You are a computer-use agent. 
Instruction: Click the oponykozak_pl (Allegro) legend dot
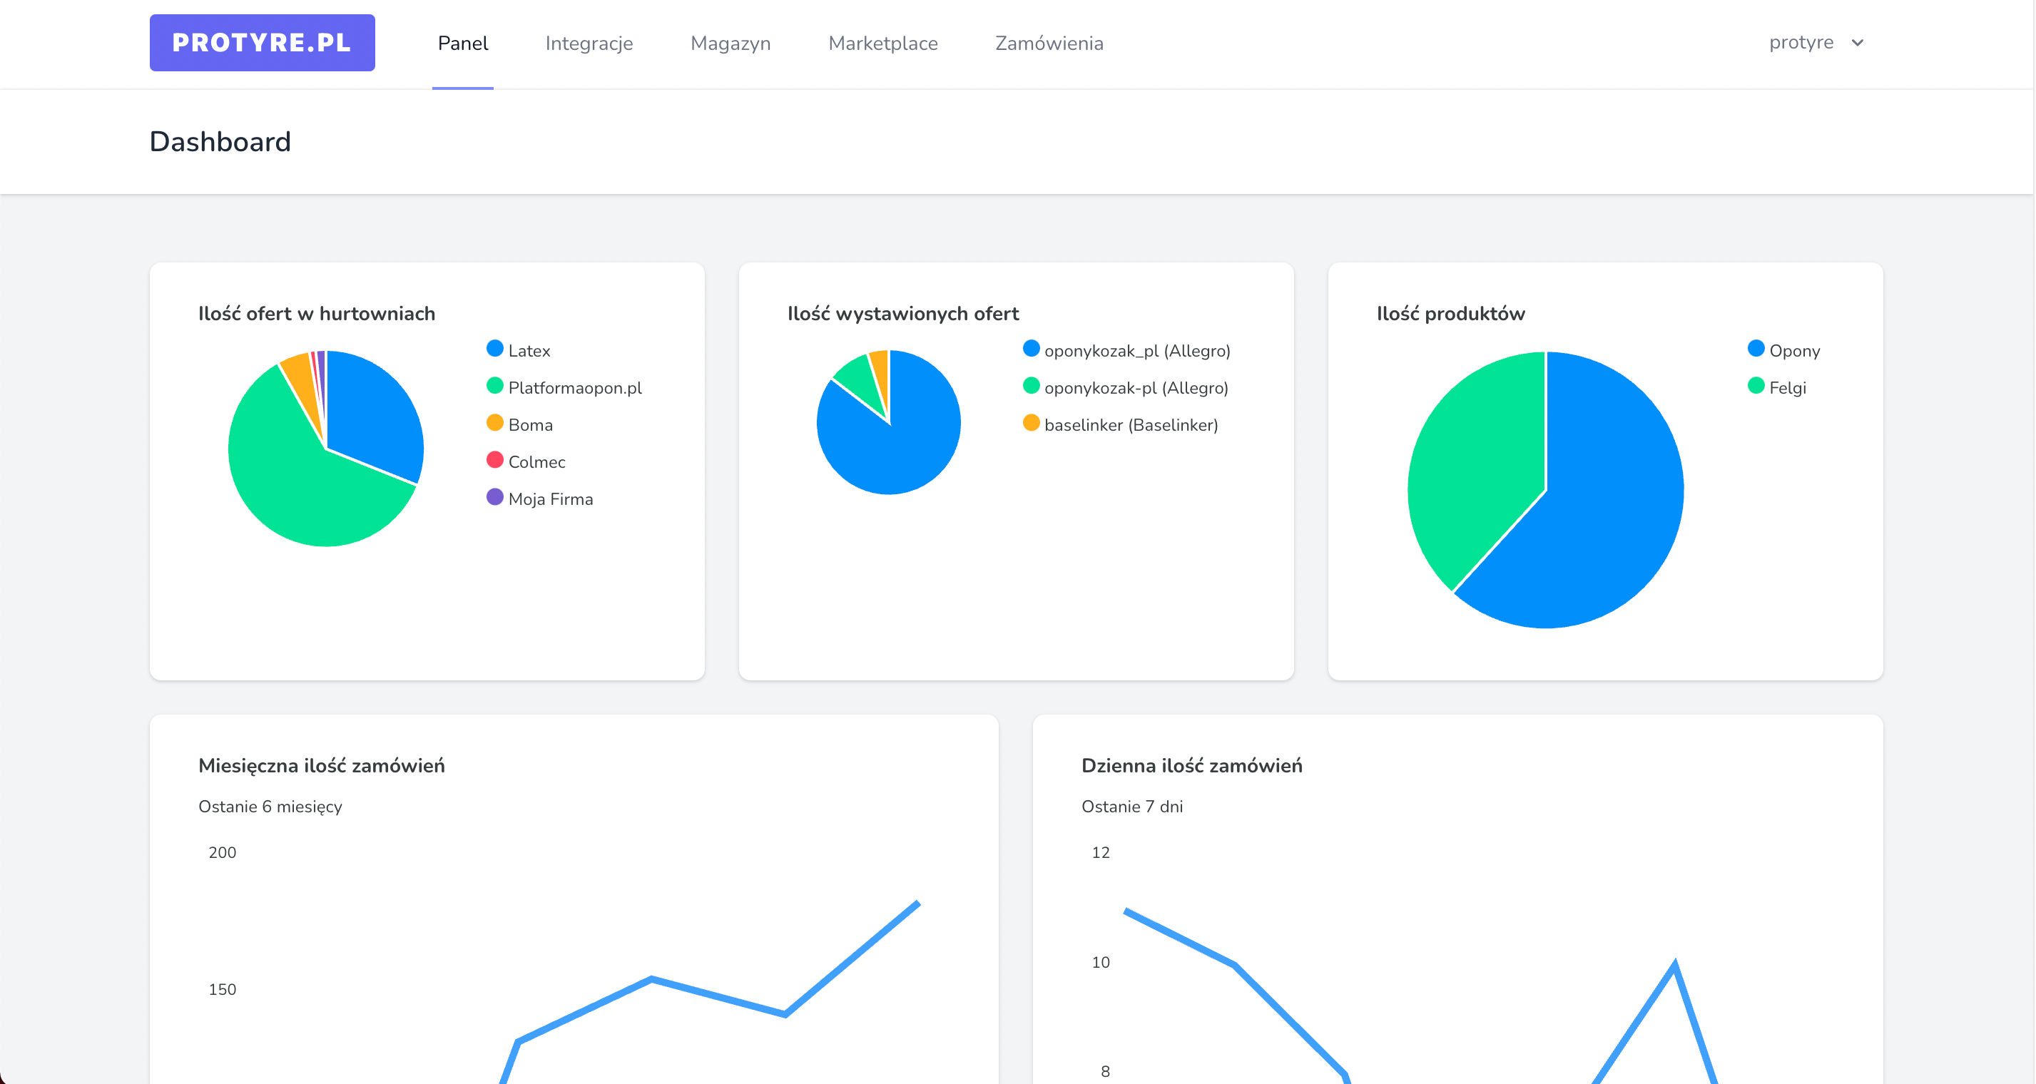pyautogui.click(x=1031, y=349)
